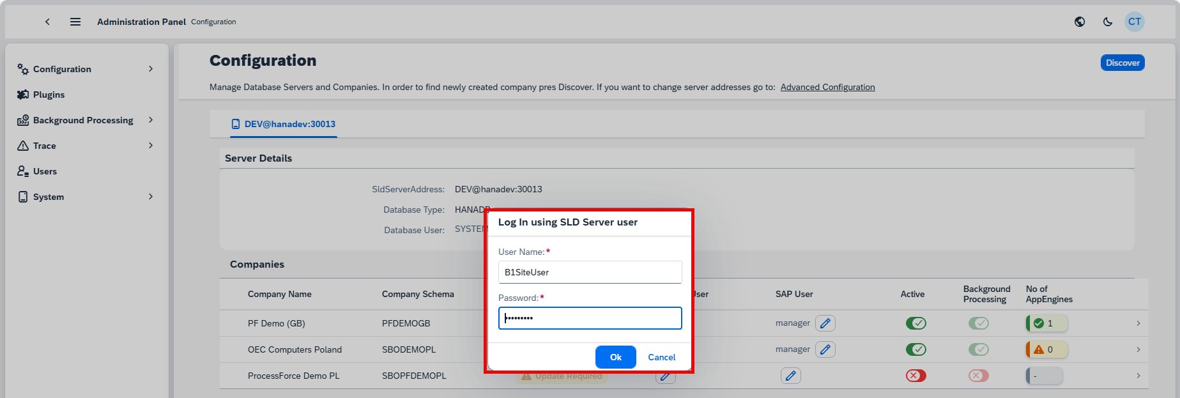Toggle Active switch for PF Demo (GB)

click(x=916, y=323)
